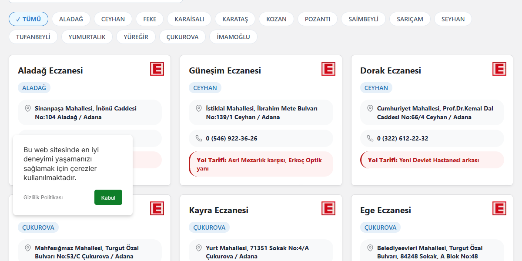Image resolution: width=522 pixels, height=261 pixels.
Task: Click the location pin beside İstiklal Mahallesi address
Action: click(x=199, y=108)
